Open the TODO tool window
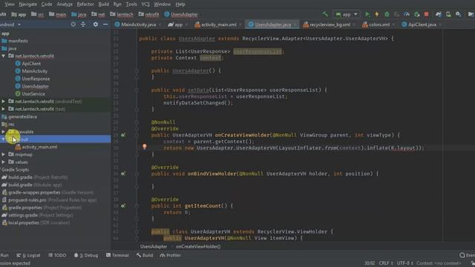This screenshot has width=475, height=267. point(57,255)
